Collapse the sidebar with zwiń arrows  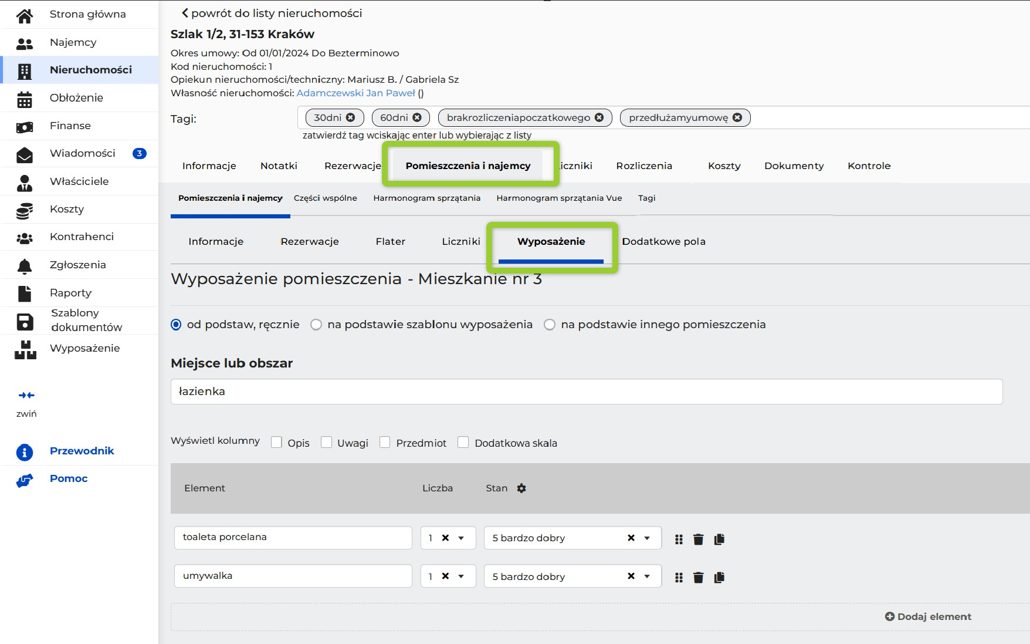pyautogui.click(x=26, y=396)
